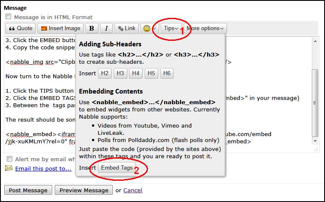The height and width of the screenshot is (202, 325).
Task: Click the Insert Image button
Action: 60,28
